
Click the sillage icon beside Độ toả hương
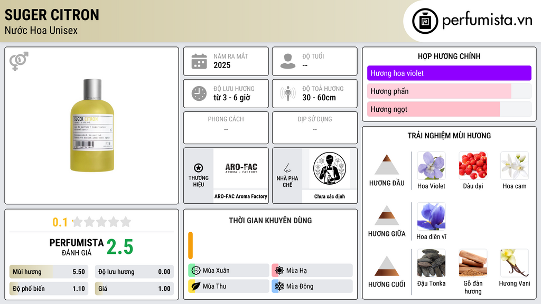point(288,93)
